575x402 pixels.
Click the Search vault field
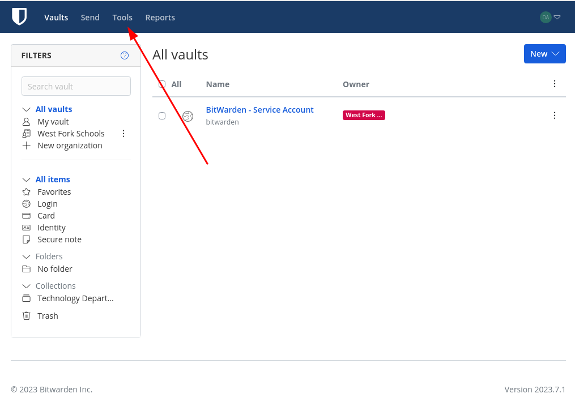(x=76, y=86)
